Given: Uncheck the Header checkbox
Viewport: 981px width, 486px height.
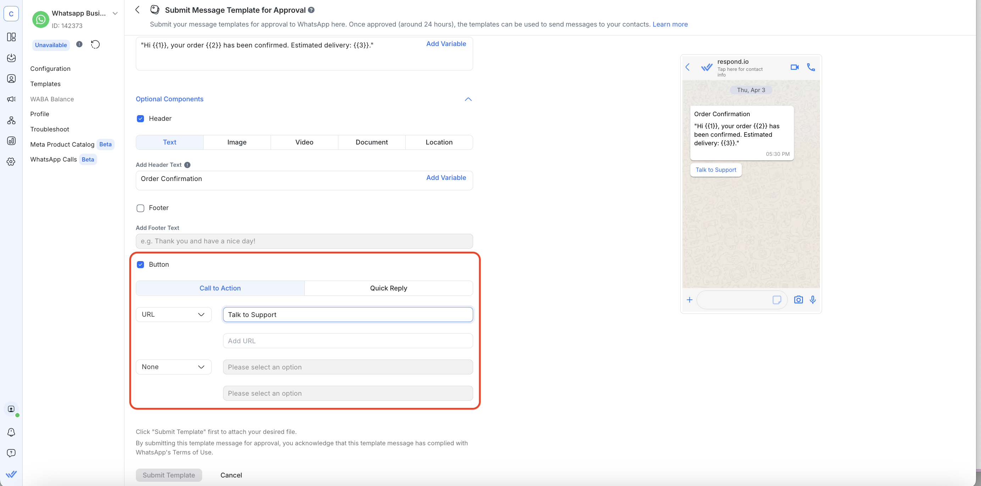Looking at the screenshot, I should [x=140, y=118].
